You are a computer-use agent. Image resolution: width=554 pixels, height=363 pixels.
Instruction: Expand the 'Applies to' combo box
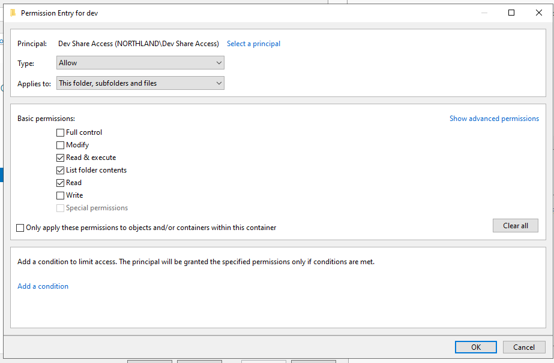pos(140,83)
